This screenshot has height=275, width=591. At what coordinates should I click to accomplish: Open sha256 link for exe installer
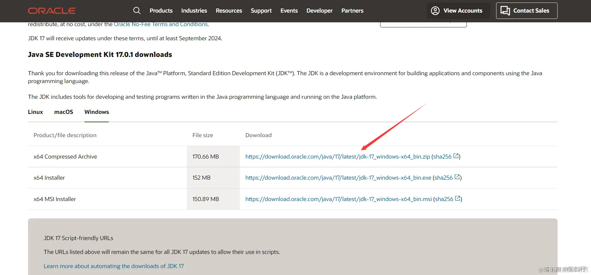coord(443,178)
